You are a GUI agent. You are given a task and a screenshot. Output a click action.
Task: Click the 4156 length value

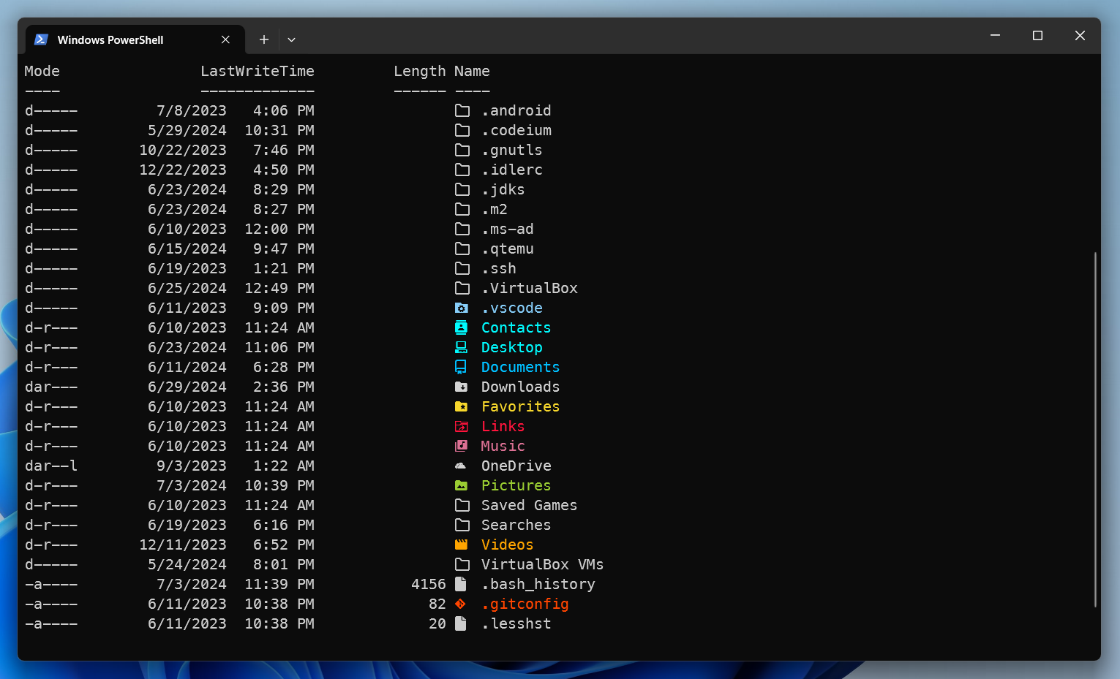(x=429, y=584)
